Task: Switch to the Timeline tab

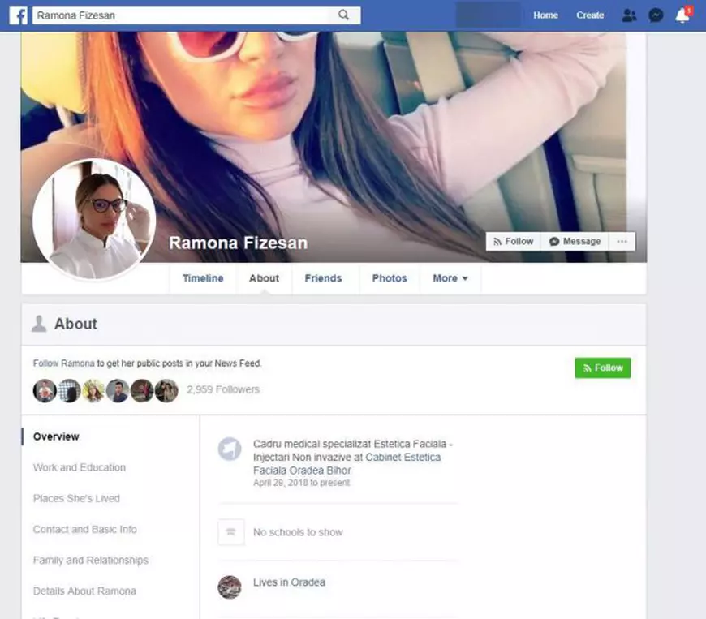Action: click(202, 278)
